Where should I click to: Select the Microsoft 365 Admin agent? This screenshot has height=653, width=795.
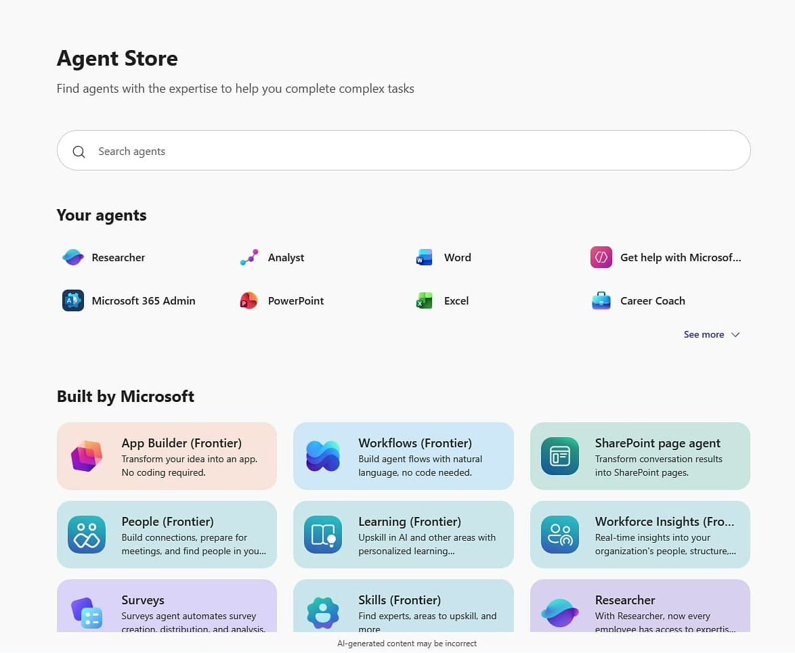point(129,301)
